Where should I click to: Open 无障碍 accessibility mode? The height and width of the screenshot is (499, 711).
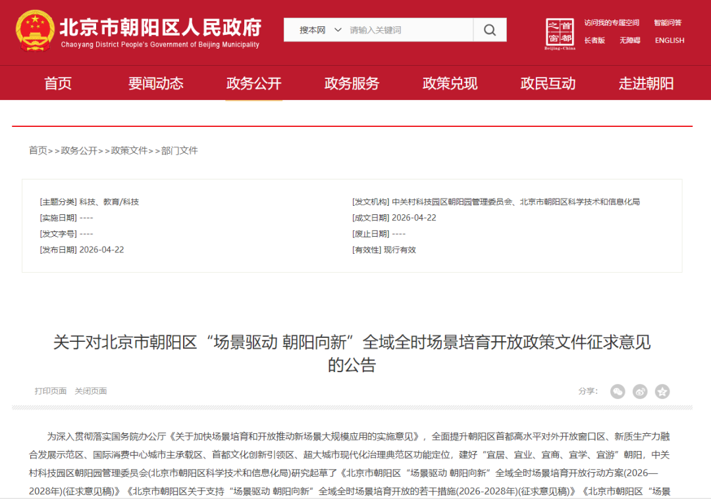point(630,40)
